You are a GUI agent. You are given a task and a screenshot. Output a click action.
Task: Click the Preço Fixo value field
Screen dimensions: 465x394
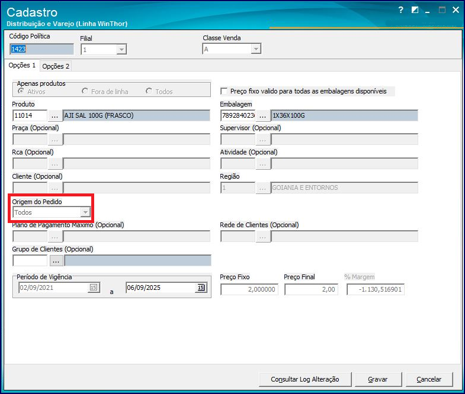click(249, 289)
